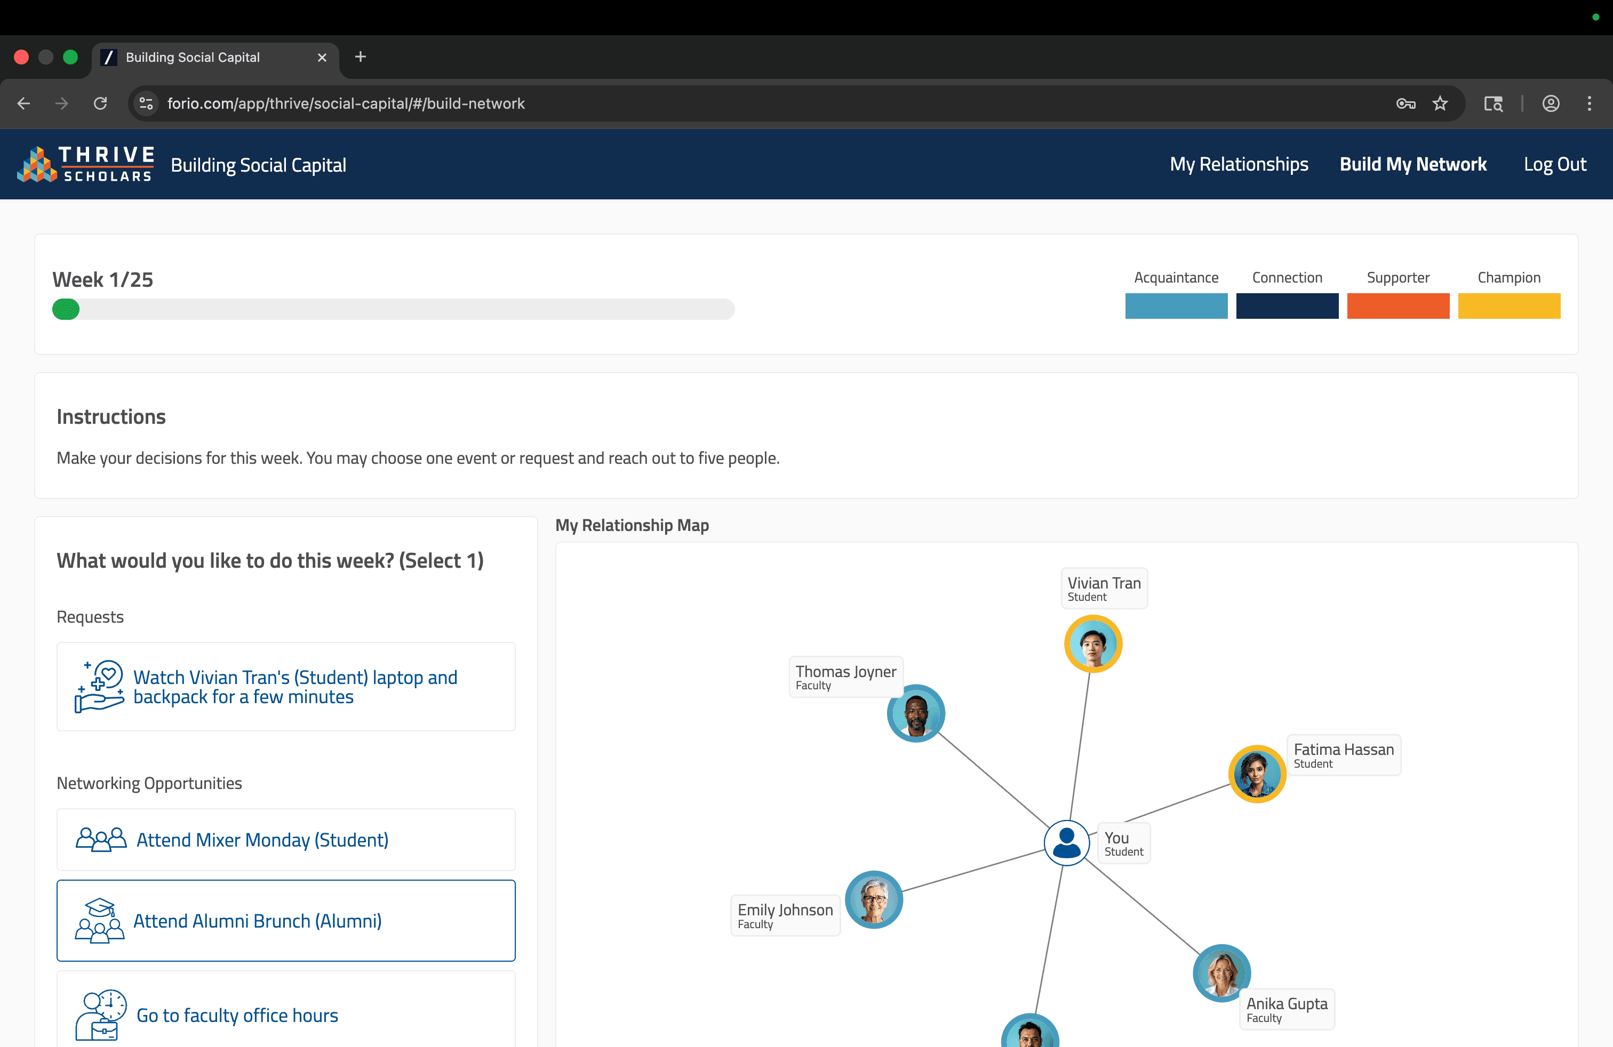Select Fatima Hassan's avatar on map

[x=1257, y=774]
